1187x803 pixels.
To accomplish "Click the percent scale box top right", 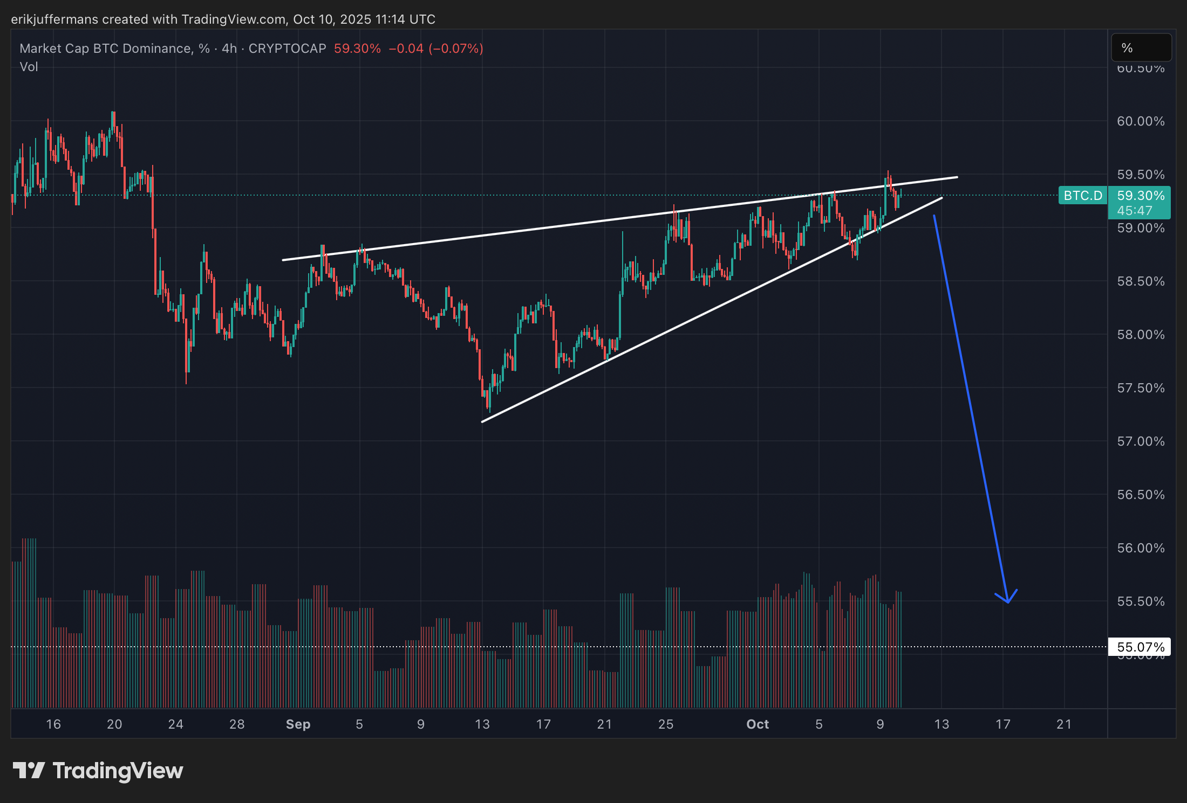I will pyautogui.click(x=1141, y=48).
